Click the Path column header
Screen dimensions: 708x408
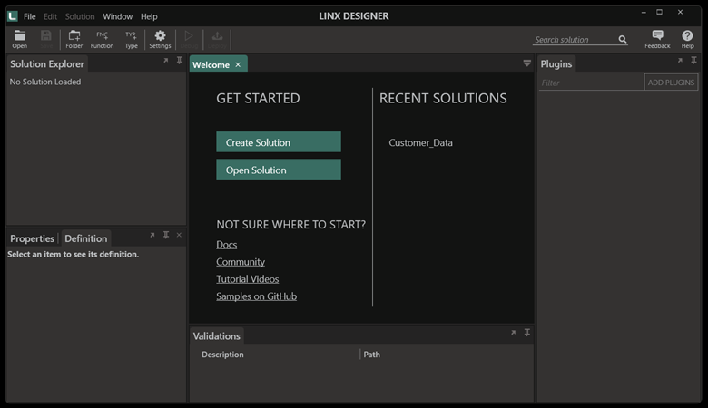click(x=371, y=355)
